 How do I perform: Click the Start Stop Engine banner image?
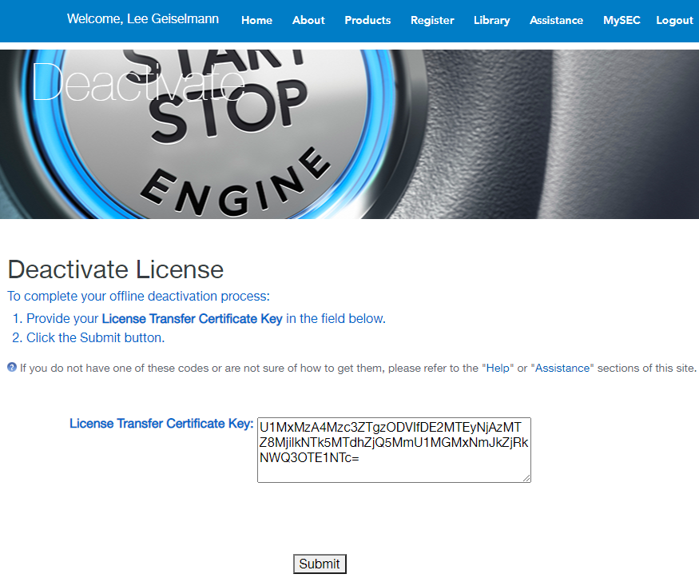click(350, 134)
